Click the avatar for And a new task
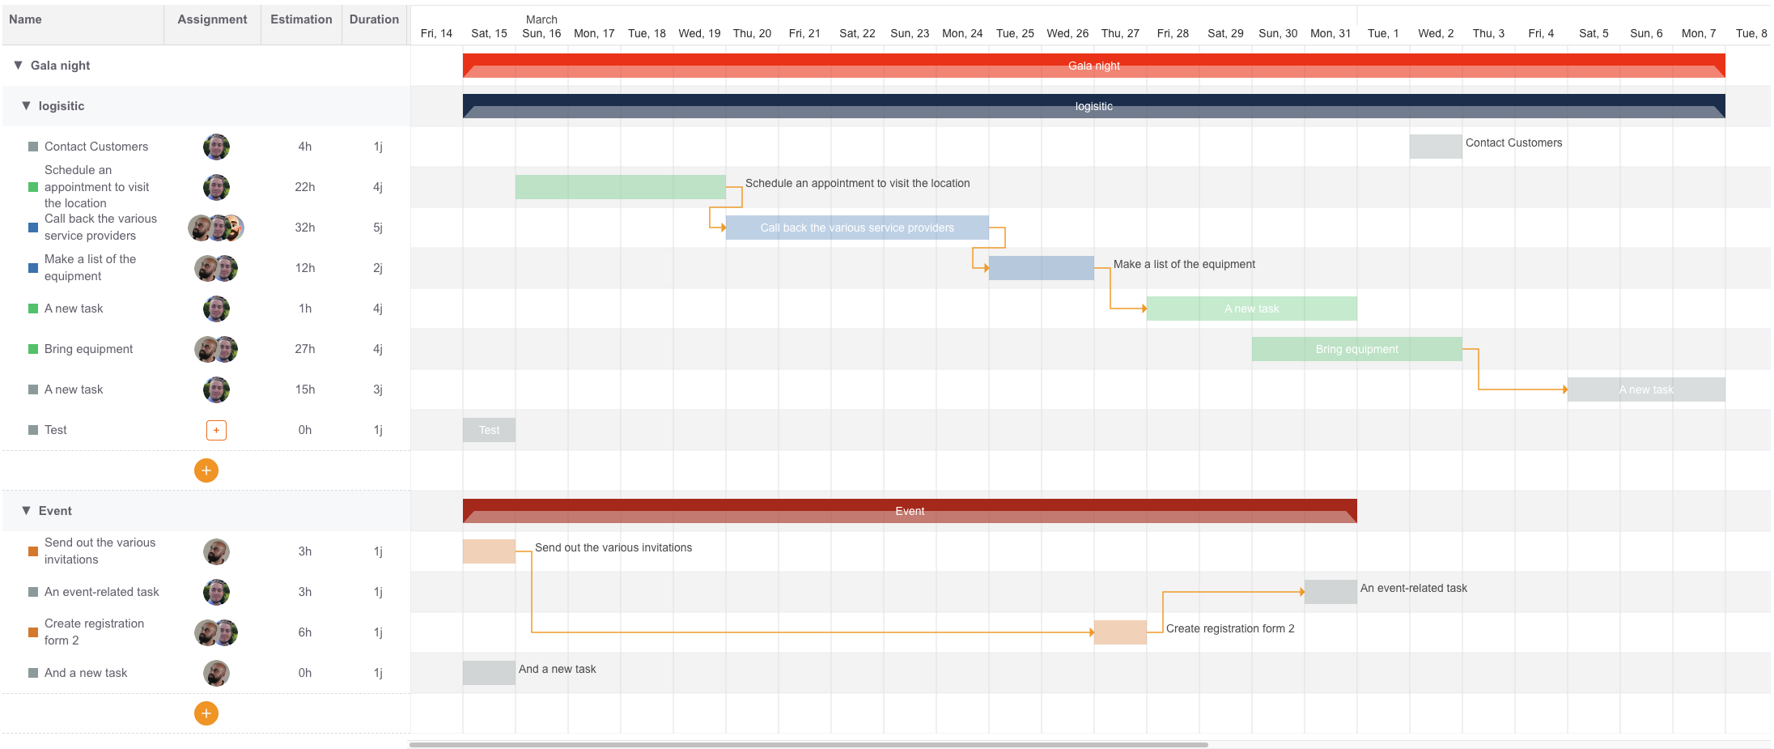Viewport: 1774px width, 749px height. click(x=216, y=673)
